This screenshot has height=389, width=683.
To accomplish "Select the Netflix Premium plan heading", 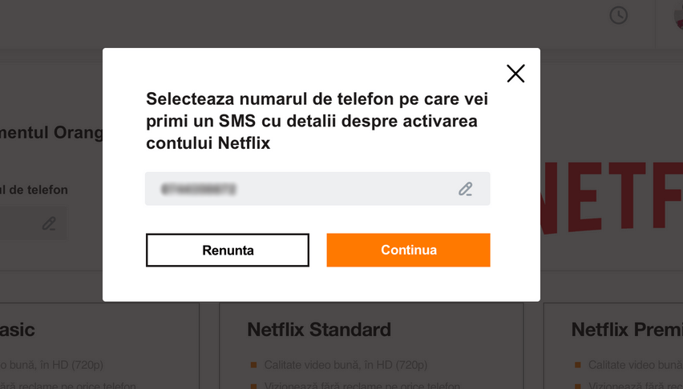I will (627, 330).
